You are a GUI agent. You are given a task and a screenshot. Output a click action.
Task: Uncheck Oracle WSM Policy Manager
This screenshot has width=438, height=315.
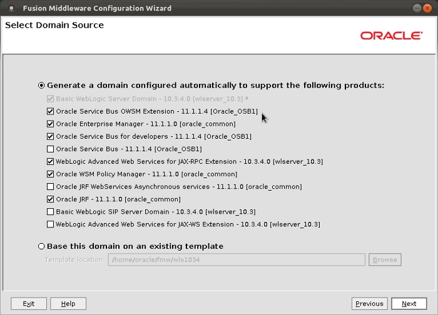coord(51,174)
